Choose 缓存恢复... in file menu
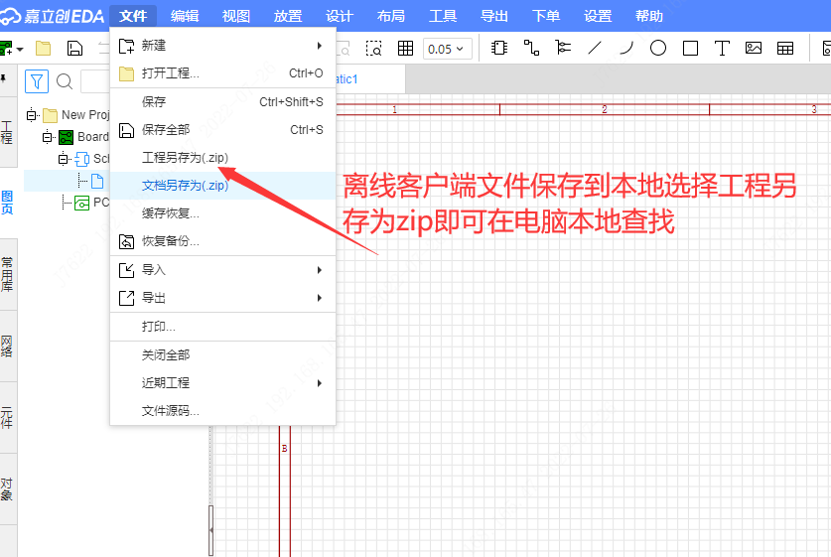Viewport: 831px width, 557px height. coord(222,213)
